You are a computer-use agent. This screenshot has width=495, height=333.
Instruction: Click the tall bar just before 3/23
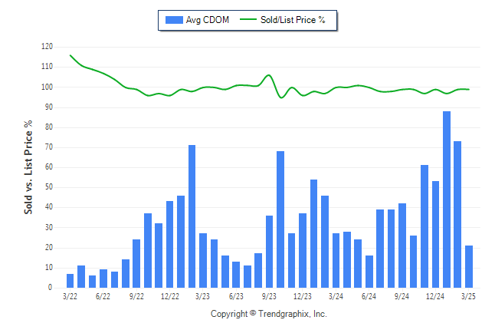(x=192, y=216)
